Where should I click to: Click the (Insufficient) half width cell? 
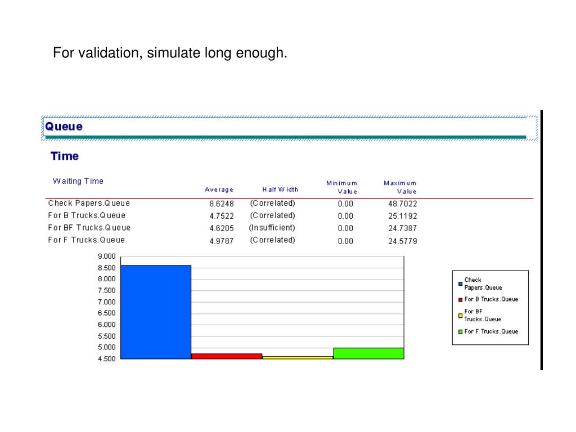coord(272,228)
